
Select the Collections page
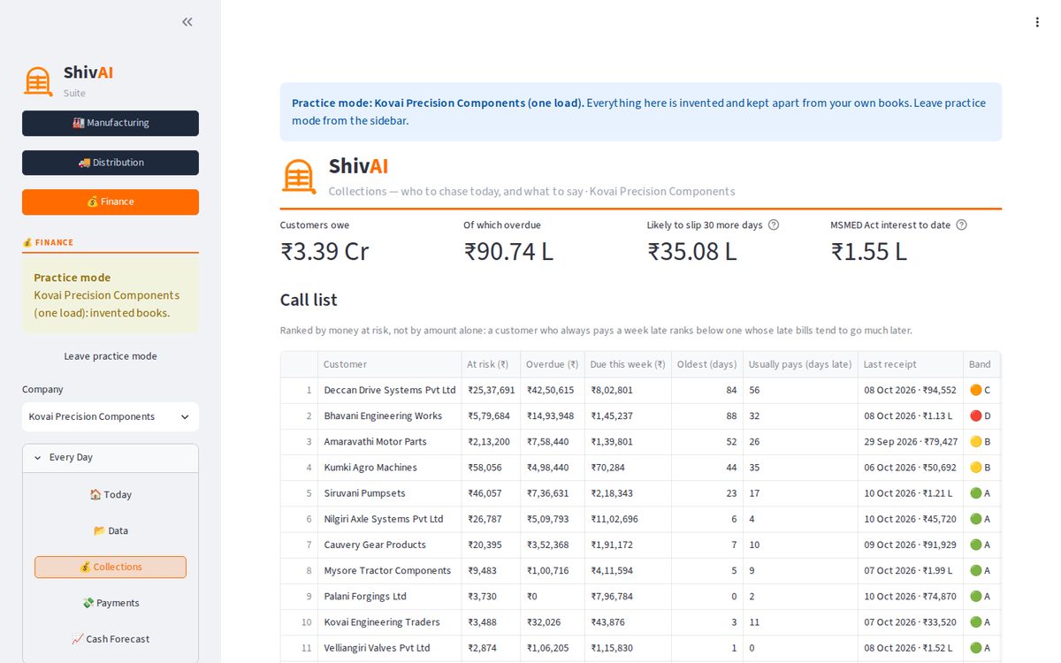[x=111, y=567]
